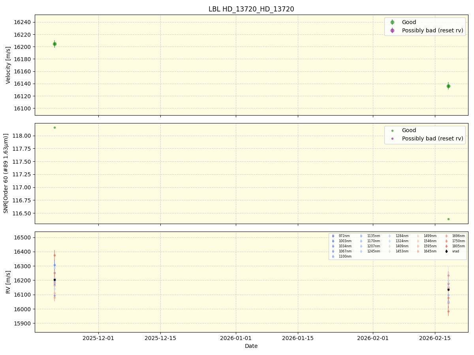Click the 1750nm legend marker
Viewport: 474px width, 355px height.
click(x=446, y=241)
